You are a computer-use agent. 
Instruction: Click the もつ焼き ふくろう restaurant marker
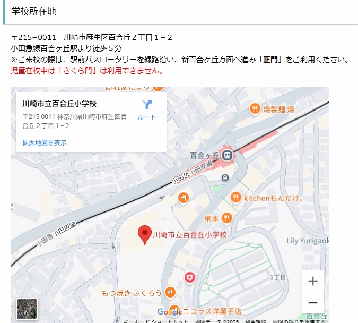click(170, 293)
